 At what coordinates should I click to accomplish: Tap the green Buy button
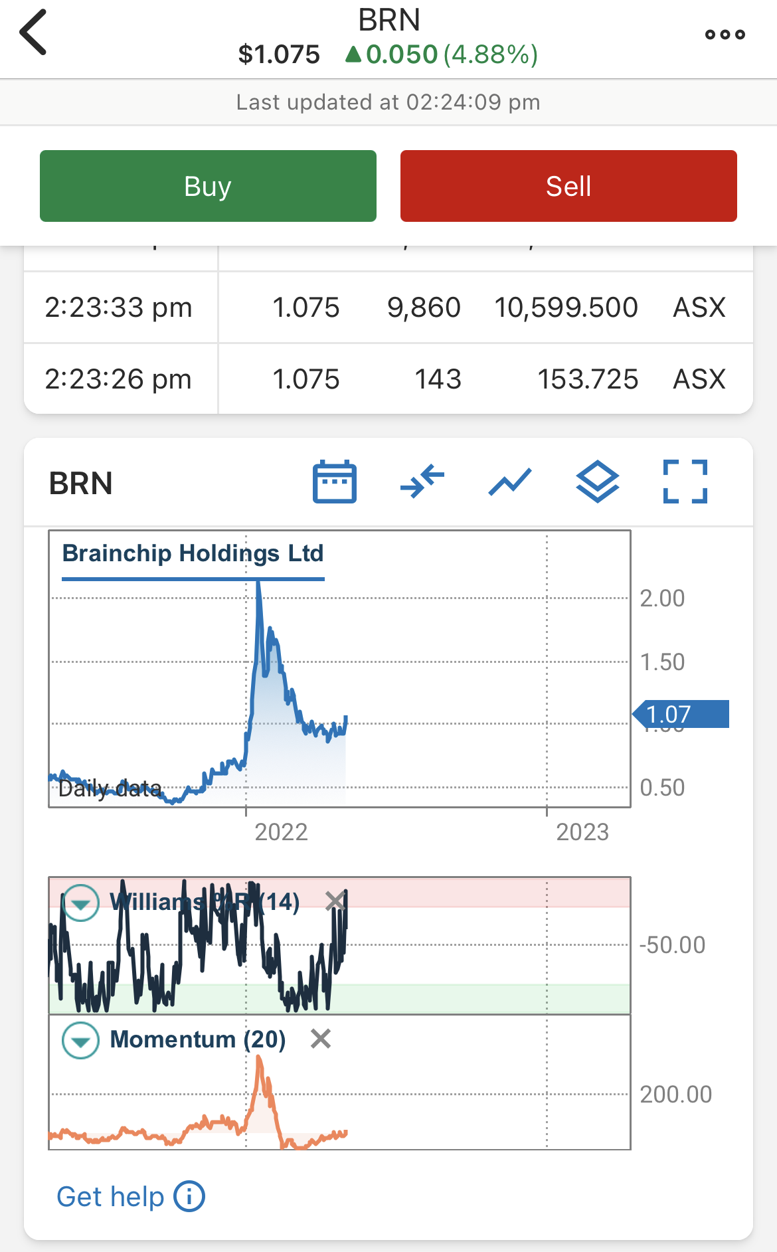click(208, 186)
